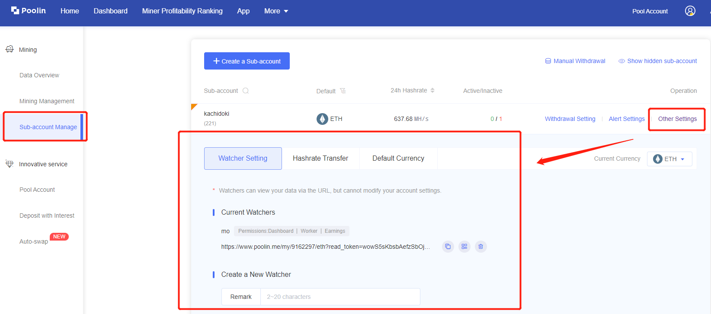Screen dimensions: 711x314
Task: Click the Mining sidebar heading
Action: click(28, 50)
